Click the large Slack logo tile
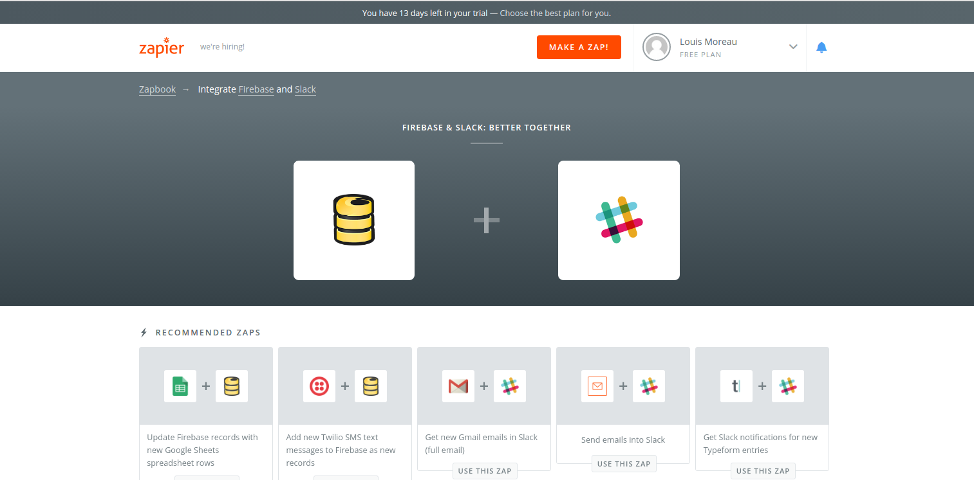The image size is (974, 480). click(619, 220)
